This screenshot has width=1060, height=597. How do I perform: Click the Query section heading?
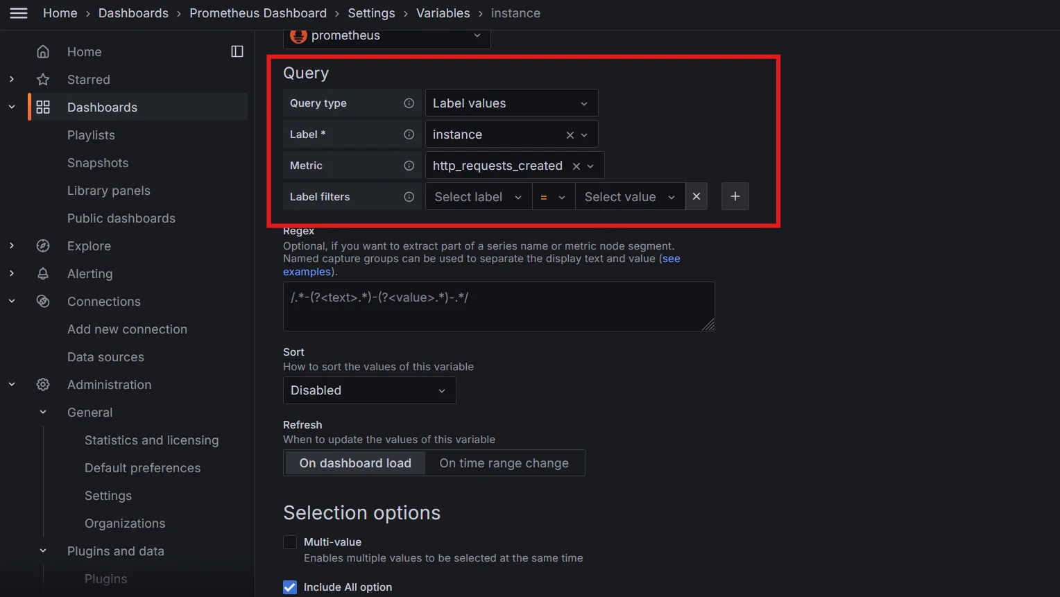tap(306, 73)
